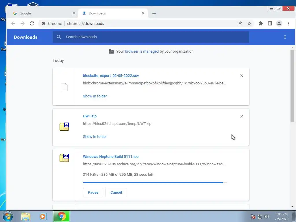
Task: Click the page vertical scrollbar thumb
Action: pyautogui.click(x=292, y=86)
